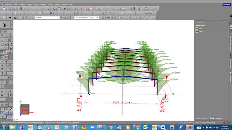Click the Max color swatch in the Legend
Image resolution: width=232 pixels, height=130 pixels.
[x=197, y=31]
